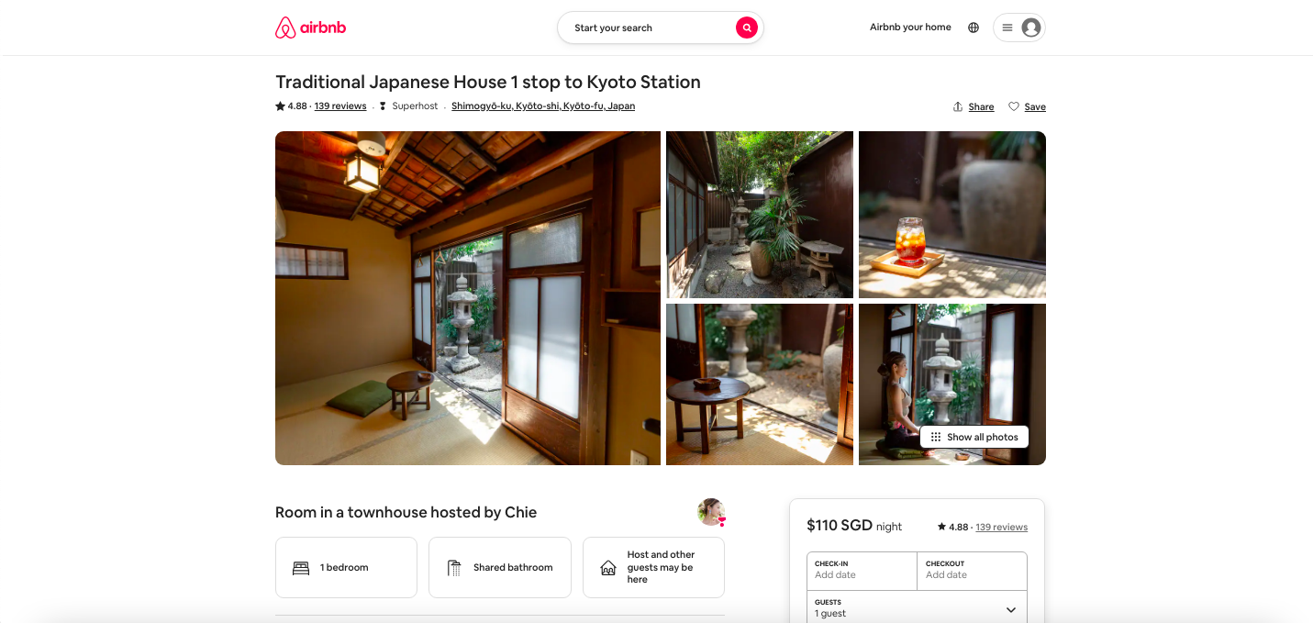The image size is (1313, 623).
Task: Click the Shared bathroom card
Action: tap(500, 568)
